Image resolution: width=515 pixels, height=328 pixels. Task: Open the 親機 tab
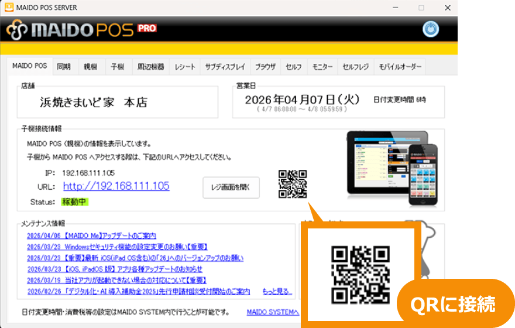(90, 67)
